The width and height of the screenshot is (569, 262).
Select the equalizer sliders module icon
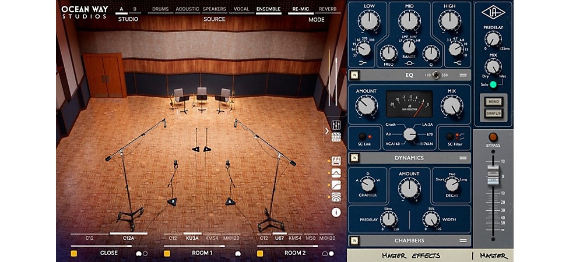336,161
